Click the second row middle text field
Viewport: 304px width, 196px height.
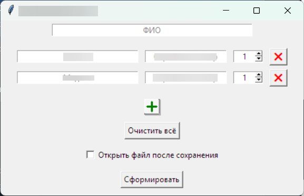tap(186, 77)
